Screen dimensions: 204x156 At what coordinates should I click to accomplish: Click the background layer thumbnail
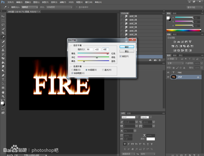point(173,77)
